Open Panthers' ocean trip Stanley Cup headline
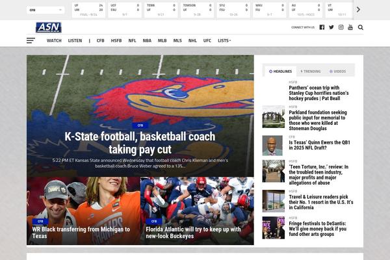The width and height of the screenshot is (390, 260). point(318,93)
